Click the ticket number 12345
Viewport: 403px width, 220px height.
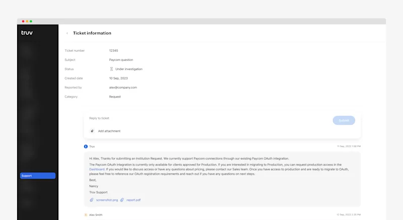(x=113, y=51)
